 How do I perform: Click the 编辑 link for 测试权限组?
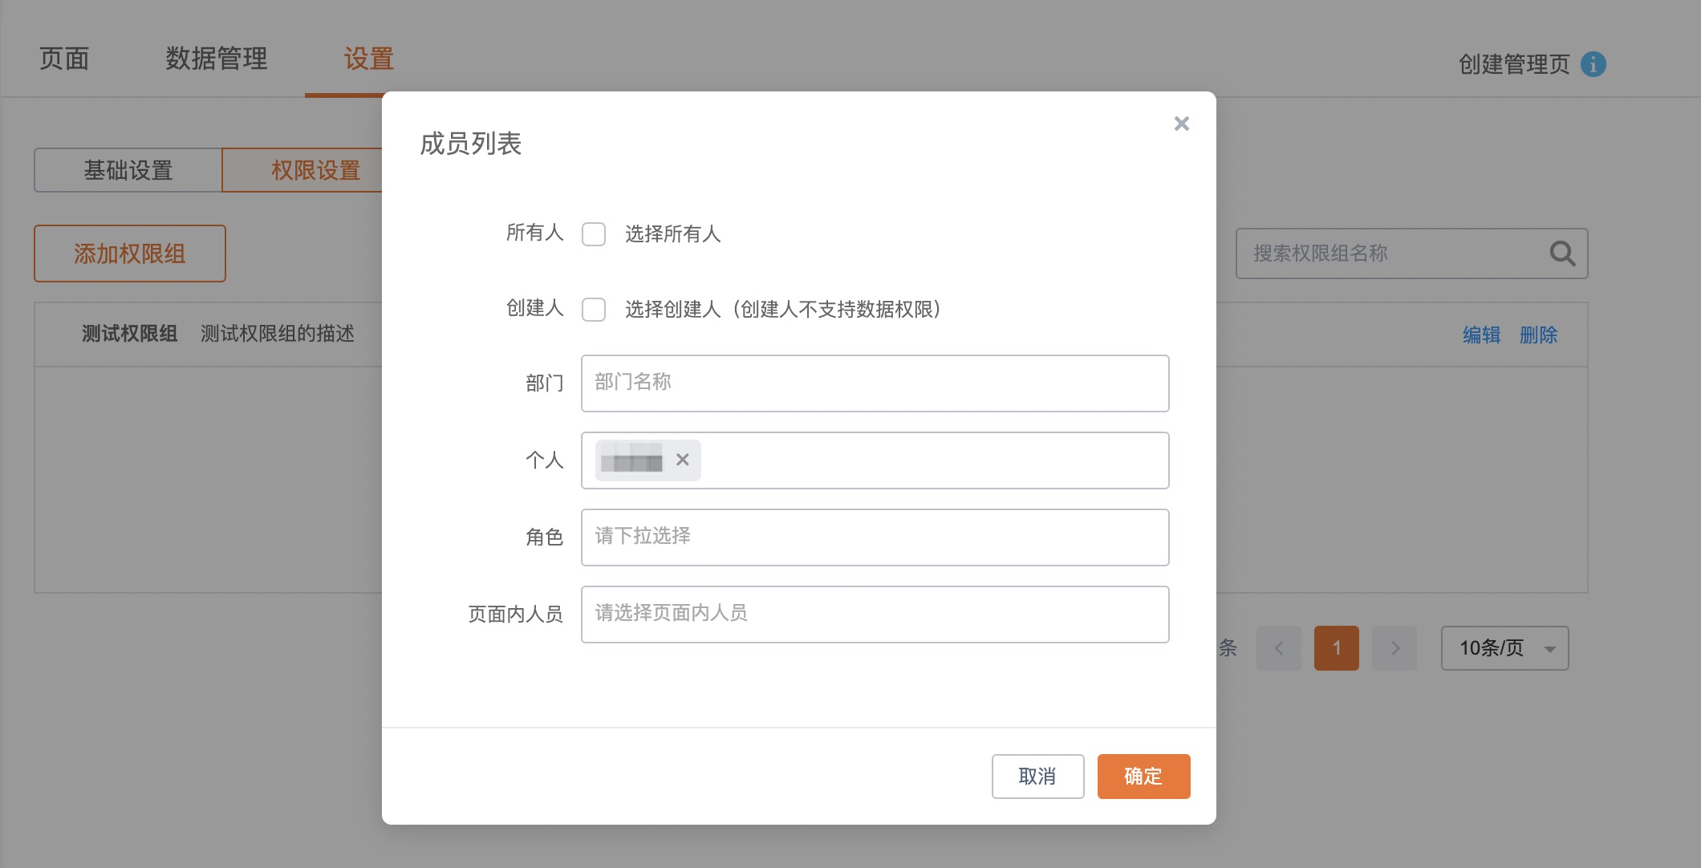(1481, 335)
